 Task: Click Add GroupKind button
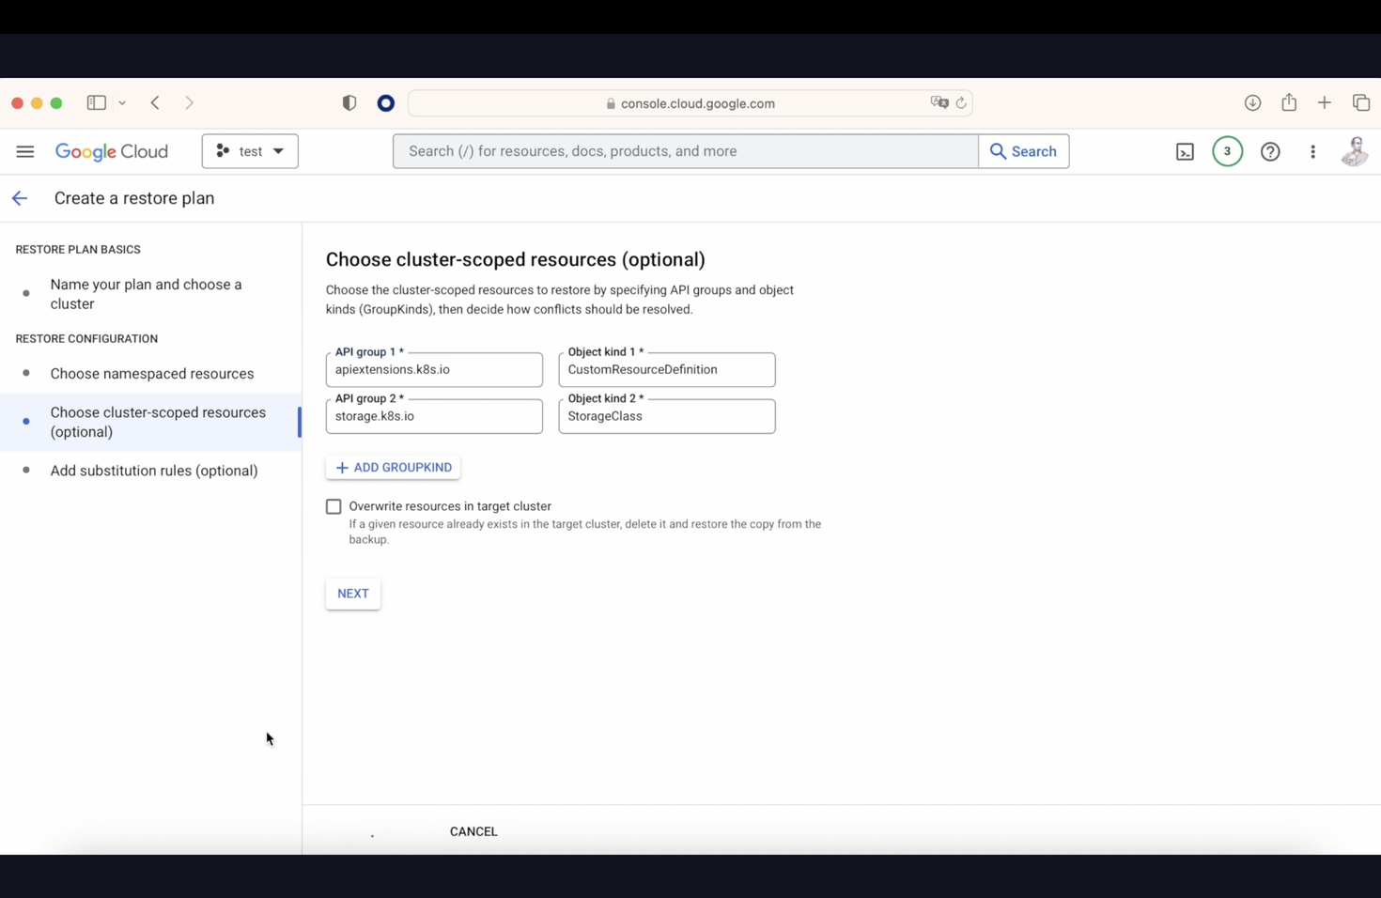393,467
